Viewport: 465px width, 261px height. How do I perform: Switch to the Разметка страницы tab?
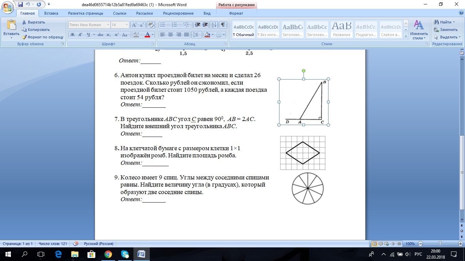tap(85, 13)
